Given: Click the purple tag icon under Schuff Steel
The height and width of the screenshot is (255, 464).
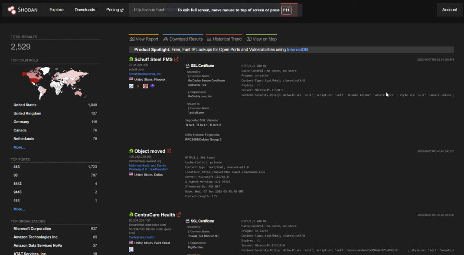Looking at the screenshot, I should pyautogui.click(x=152, y=86).
